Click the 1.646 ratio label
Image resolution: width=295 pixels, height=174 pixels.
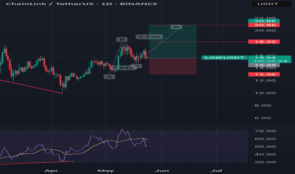coord(149,37)
